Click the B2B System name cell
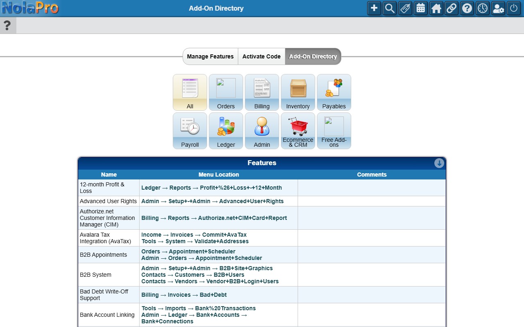The height and width of the screenshot is (327, 524). pyautogui.click(x=109, y=275)
